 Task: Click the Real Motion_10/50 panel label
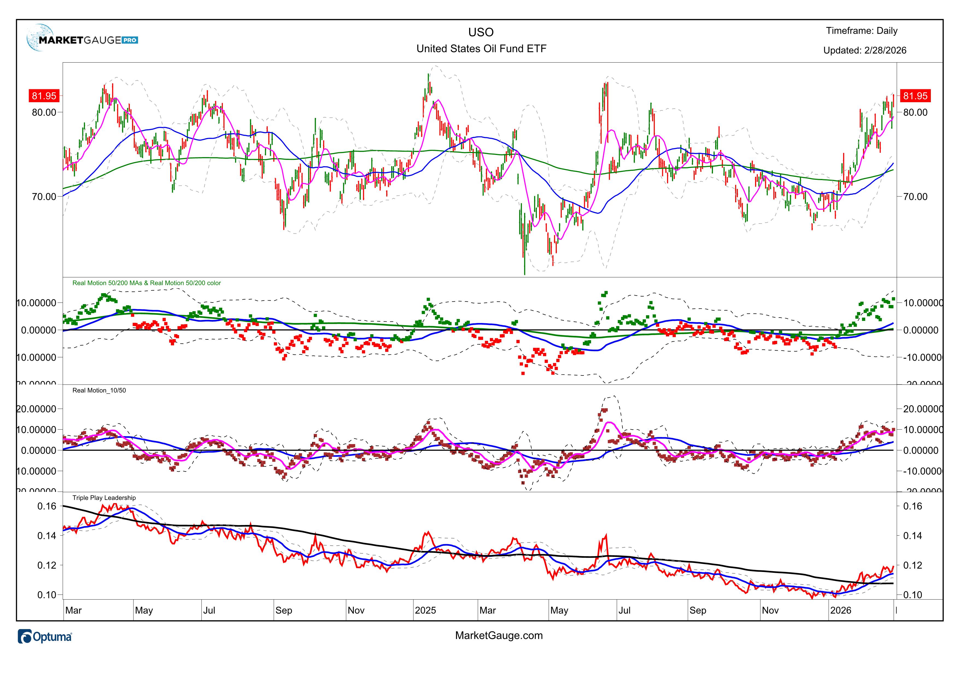click(x=99, y=390)
